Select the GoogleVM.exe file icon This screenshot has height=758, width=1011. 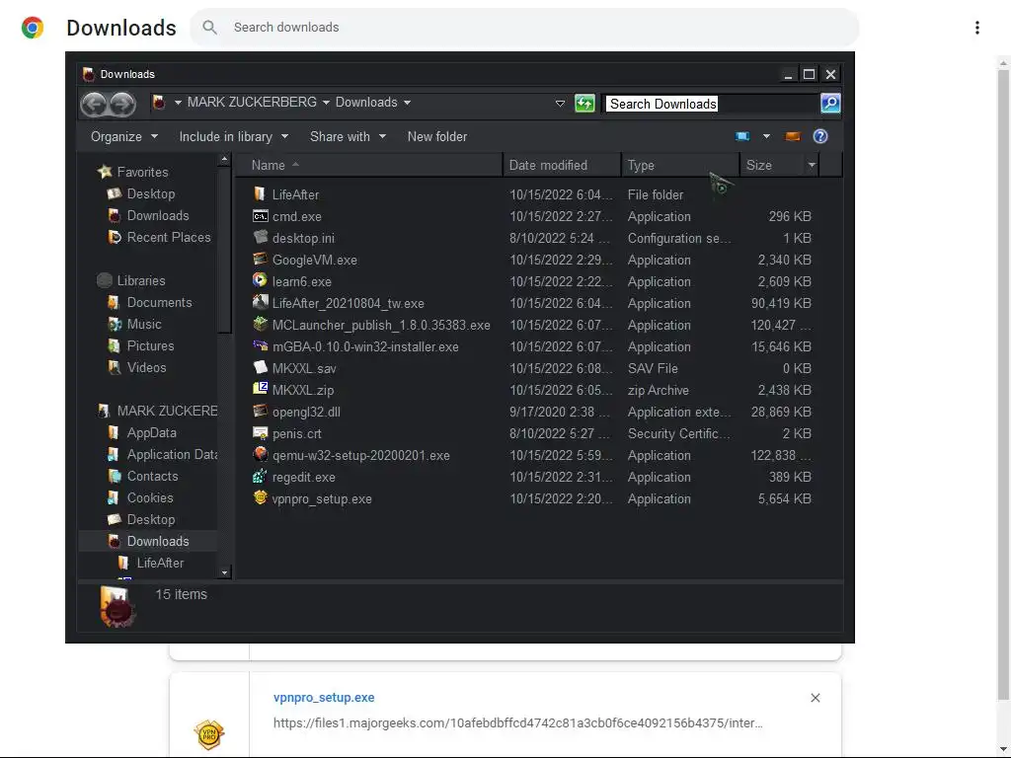pos(260,260)
